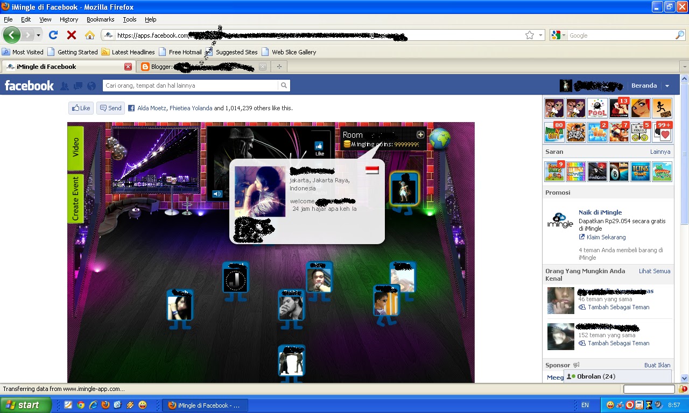The height and width of the screenshot is (413, 689).
Task: Click the Mingling coins stack icon
Action: click(348, 144)
